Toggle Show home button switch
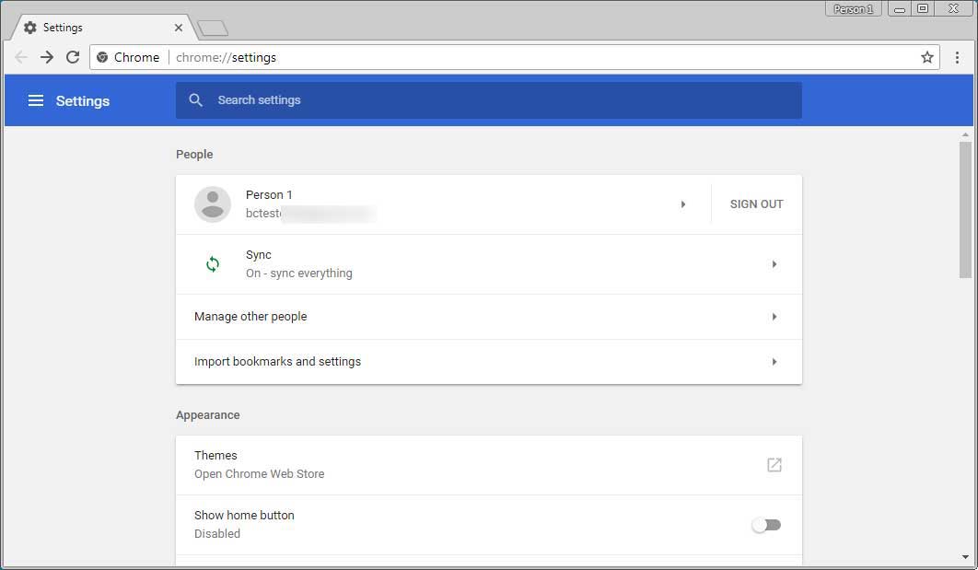Image resolution: width=978 pixels, height=570 pixels. click(x=766, y=525)
